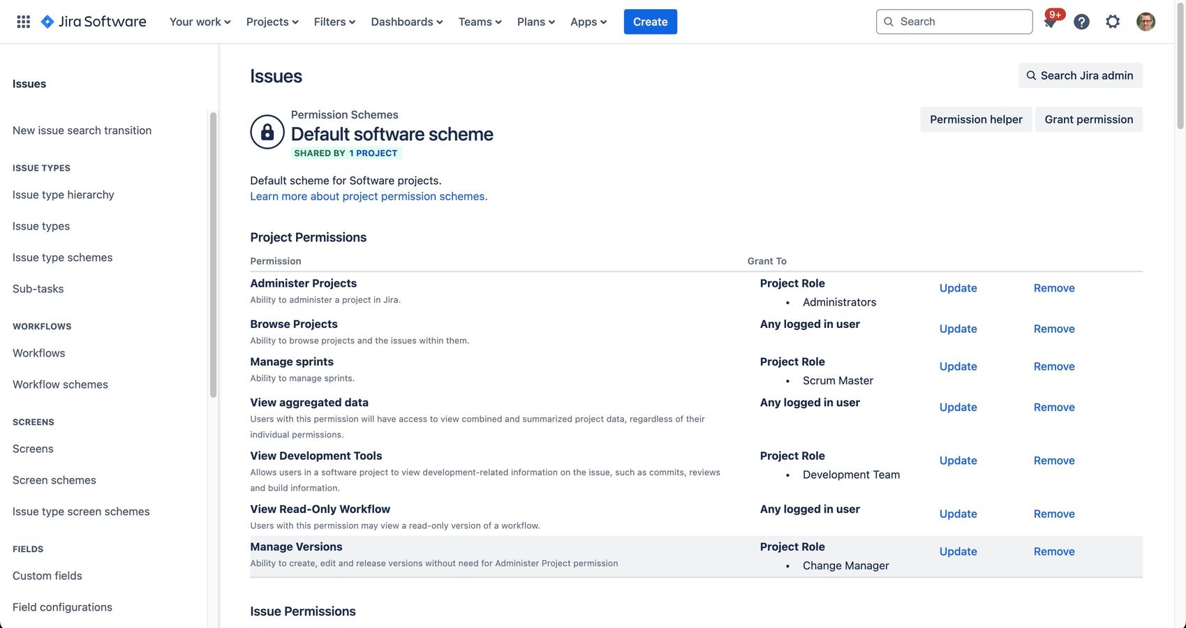Open New issue search transition
Screen dimensions: 1186x628
coord(82,130)
